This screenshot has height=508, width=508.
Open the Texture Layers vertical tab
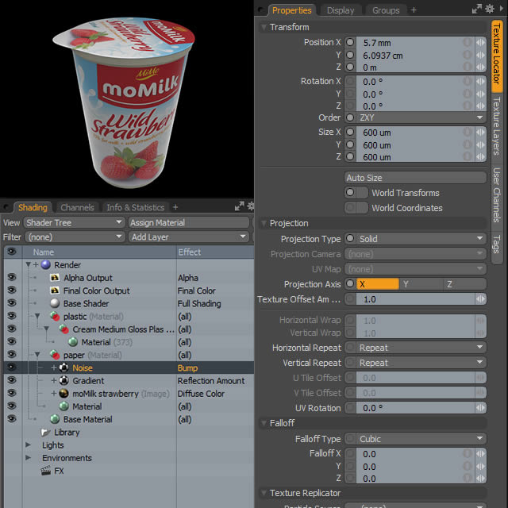pos(497,126)
